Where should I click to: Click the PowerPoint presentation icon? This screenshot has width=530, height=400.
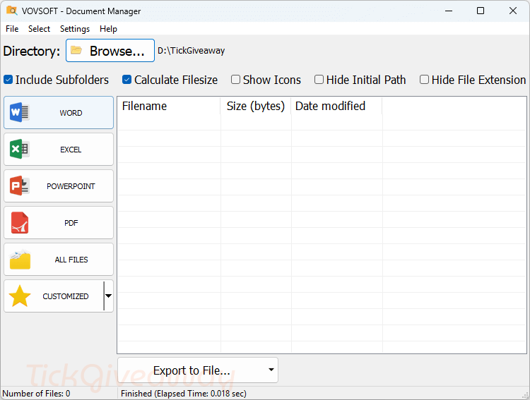[x=20, y=186]
